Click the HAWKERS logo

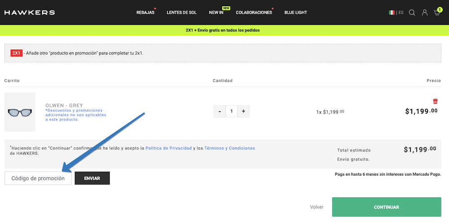[x=30, y=13]
